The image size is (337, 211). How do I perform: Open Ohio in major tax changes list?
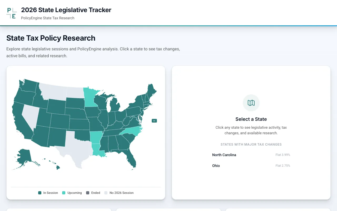click(x=216, y=166)
